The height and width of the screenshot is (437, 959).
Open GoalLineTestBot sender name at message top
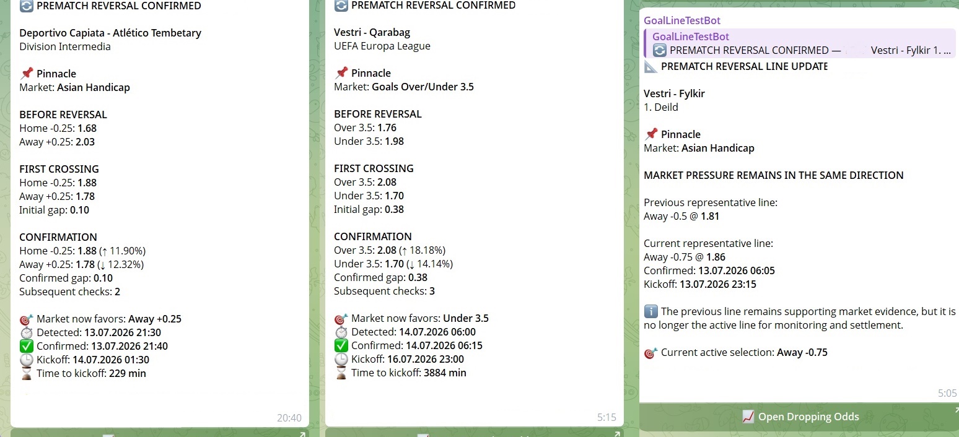point(682,20)
